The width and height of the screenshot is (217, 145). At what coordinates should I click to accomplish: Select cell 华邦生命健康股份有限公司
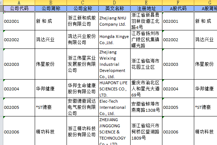(82, 89)
